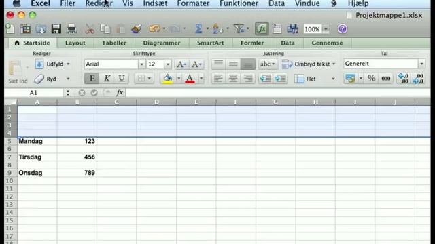
Task: Select the format painter brush icon
Action: point(136,28)
